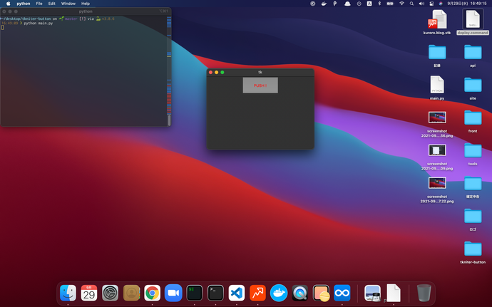Open Spotlight search in menu bar
492x307 pixels.
tap(411, 4)
